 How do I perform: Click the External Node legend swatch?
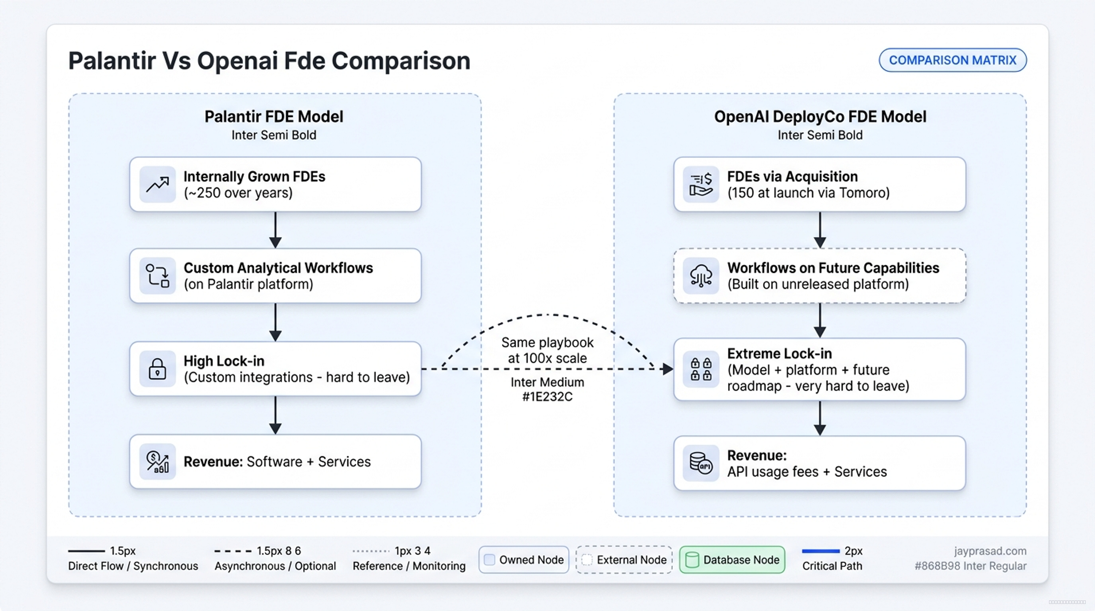(x=587, y=560)
